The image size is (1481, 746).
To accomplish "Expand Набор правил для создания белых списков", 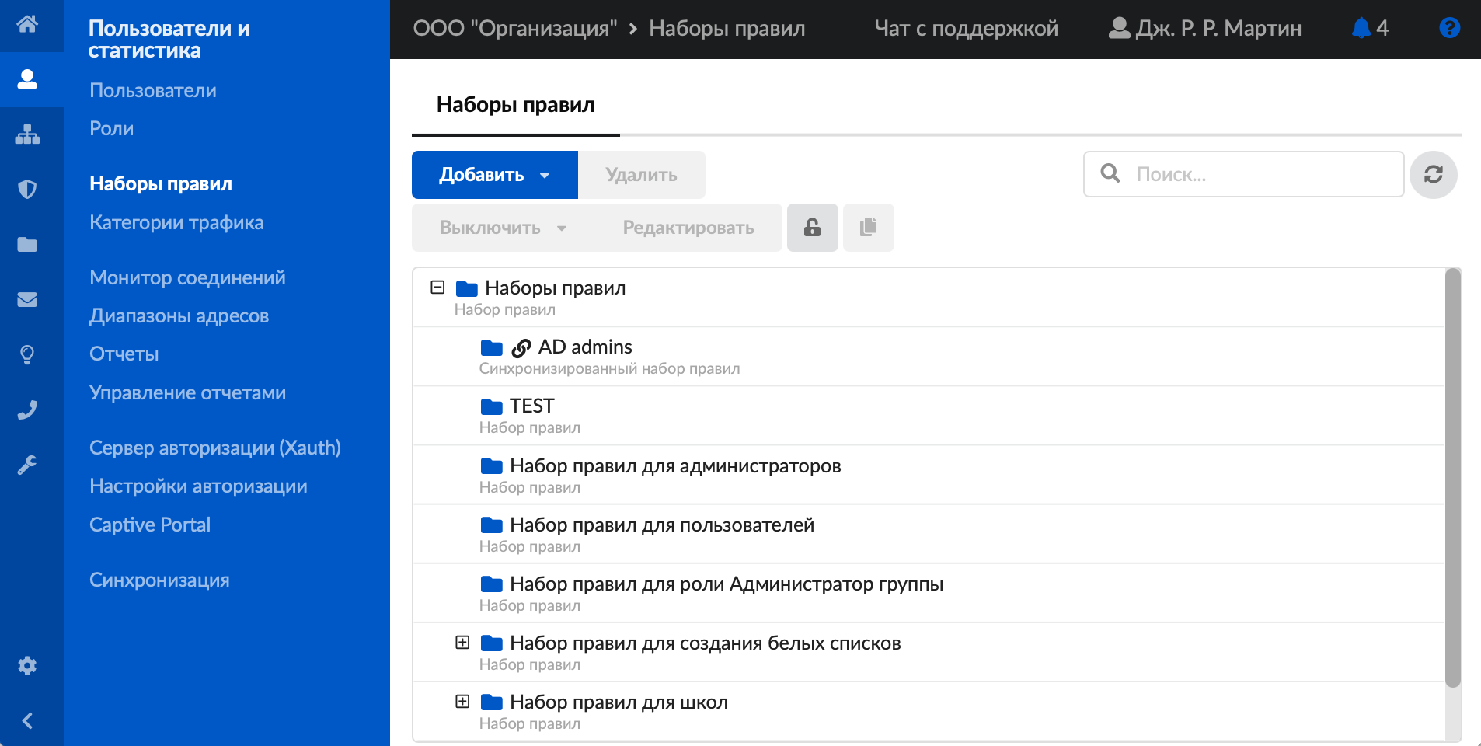I will coord(462,643).
